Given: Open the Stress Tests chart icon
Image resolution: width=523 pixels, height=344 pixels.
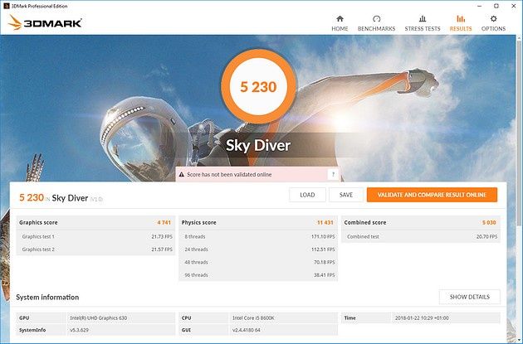Looking at the screenshot, I should (x=423, y=18).
